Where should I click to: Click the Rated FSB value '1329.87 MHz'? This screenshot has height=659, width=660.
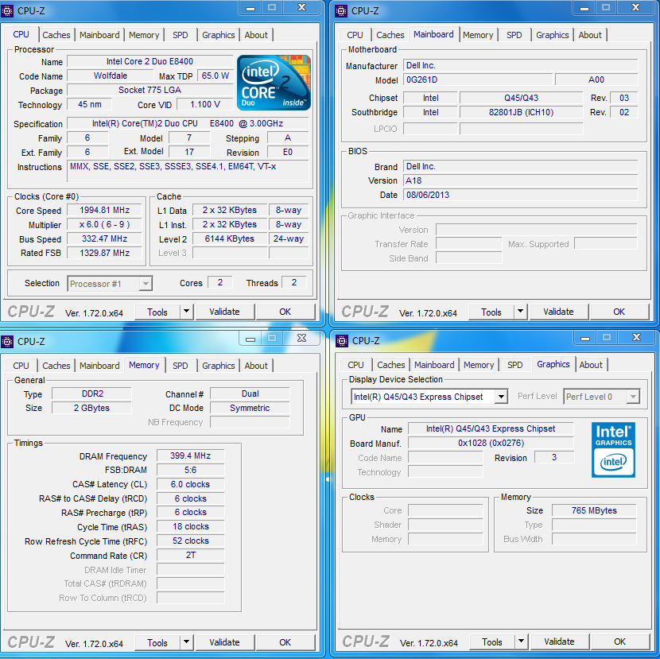pyautogui.click(x=105, y=253)
